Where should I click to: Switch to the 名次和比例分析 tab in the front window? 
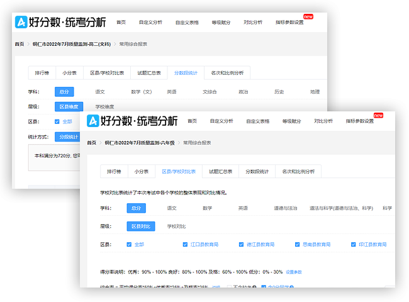point(299,171)
